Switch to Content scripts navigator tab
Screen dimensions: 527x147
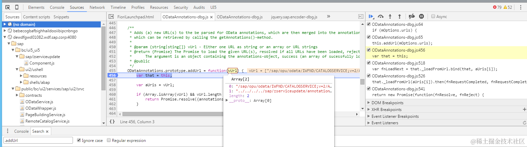tap(37, 17)
